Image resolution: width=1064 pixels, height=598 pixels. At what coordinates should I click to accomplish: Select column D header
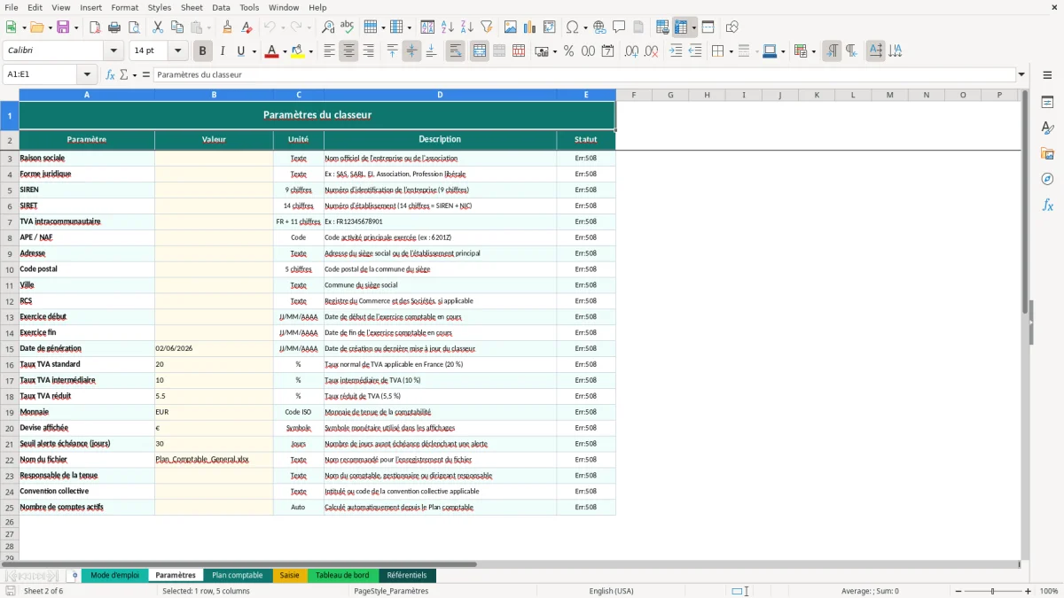coord(440,95)
